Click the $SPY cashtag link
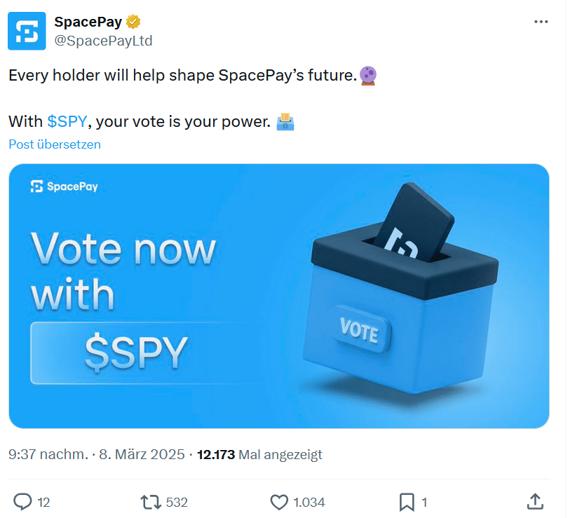This screenshot has height=518, width=568. (x=67, y=121)
